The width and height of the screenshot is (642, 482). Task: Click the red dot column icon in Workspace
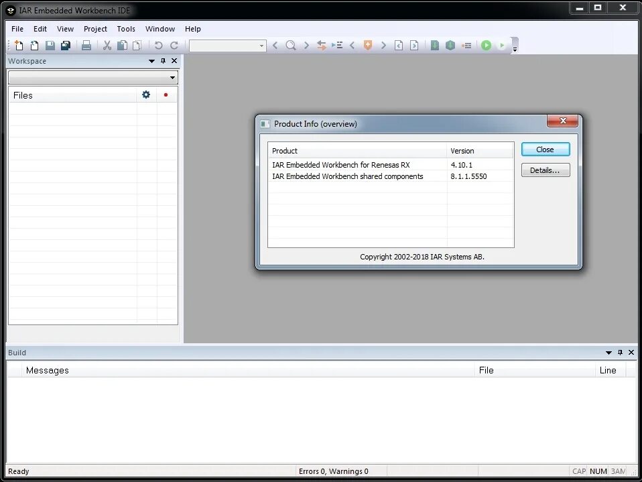166,95
